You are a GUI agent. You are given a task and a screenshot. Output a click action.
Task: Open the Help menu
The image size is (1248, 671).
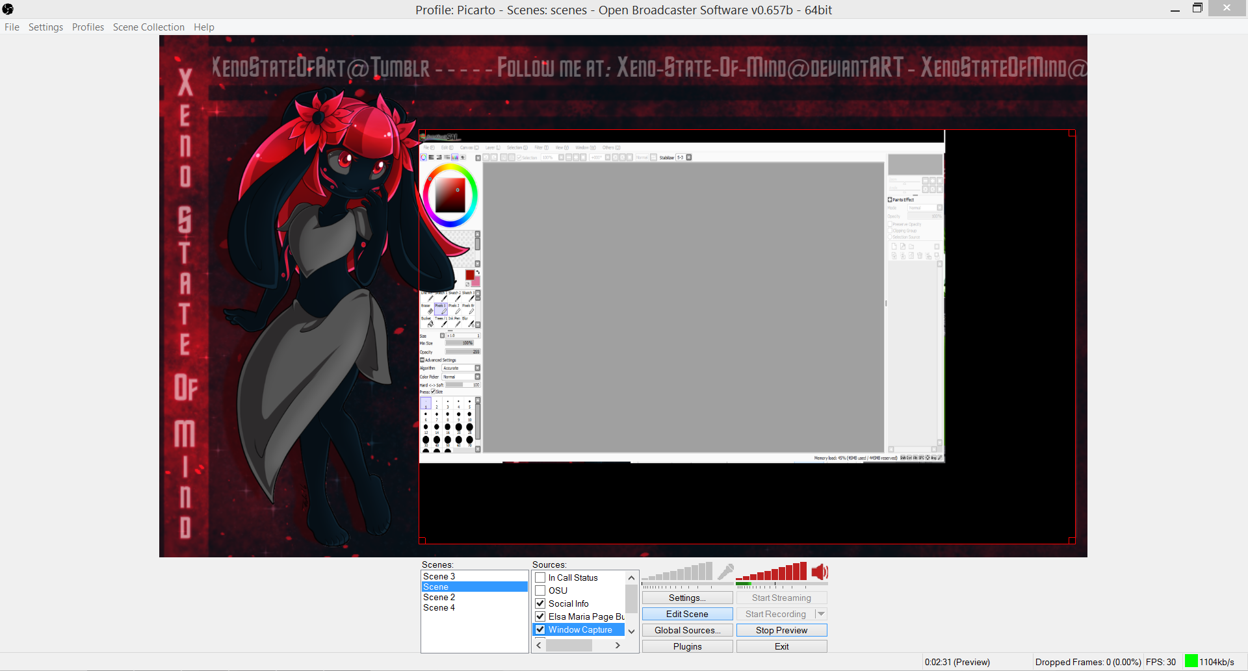click(204, 27)
